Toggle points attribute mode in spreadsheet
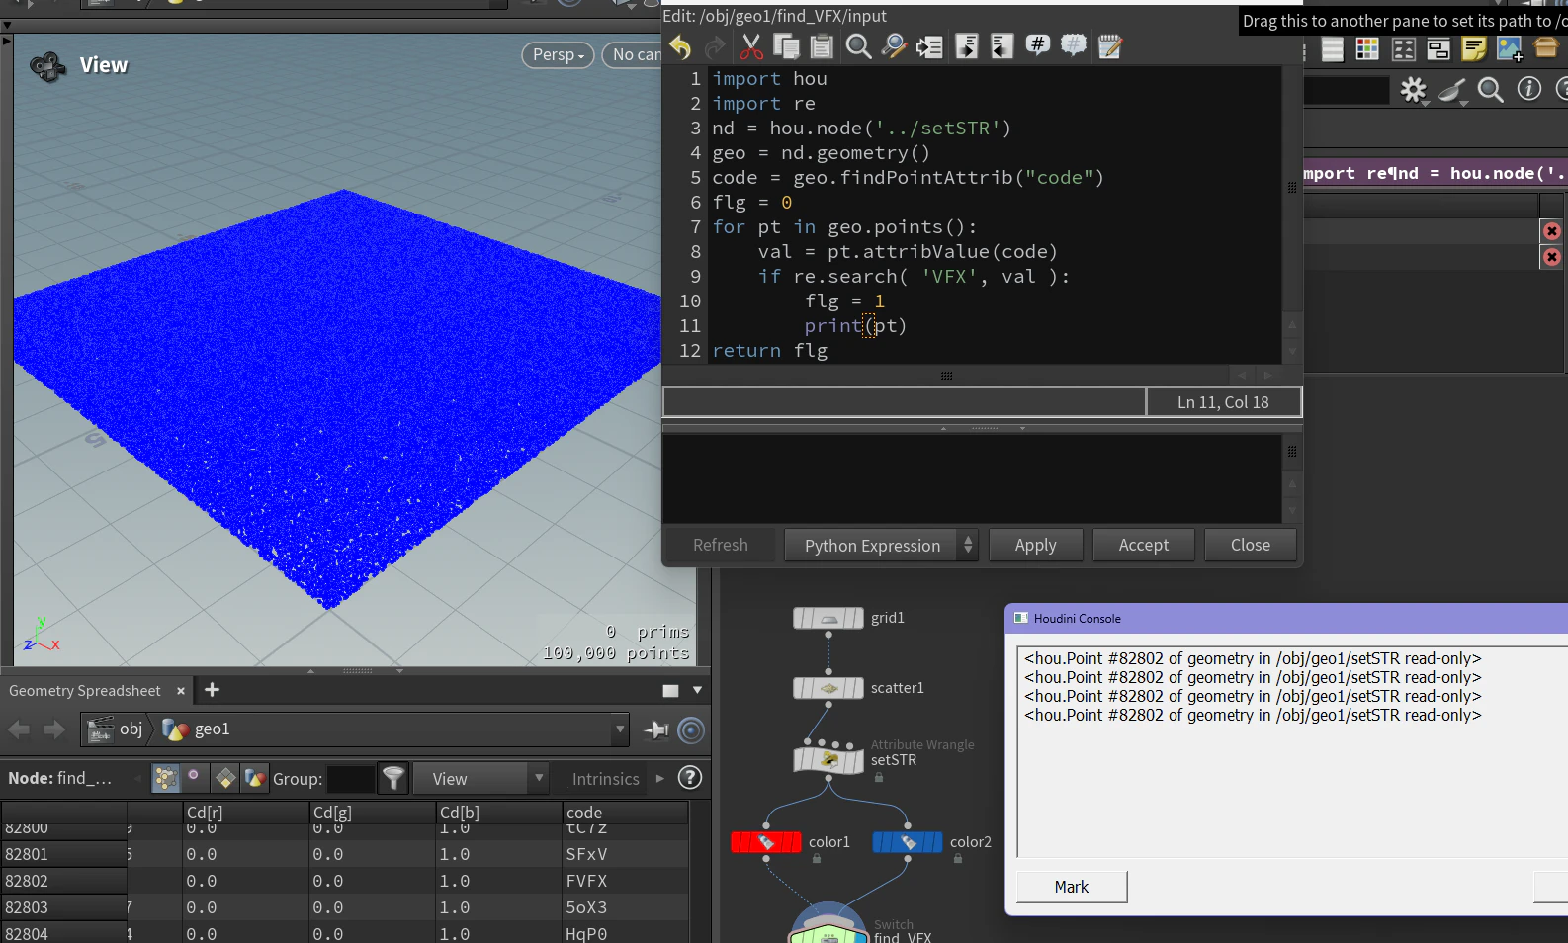Image resolution: width=1568 pixels, height=943 pixels. pos(165,779)
